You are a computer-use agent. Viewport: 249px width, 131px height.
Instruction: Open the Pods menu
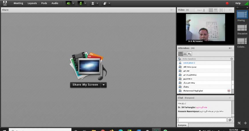(44, 3)
